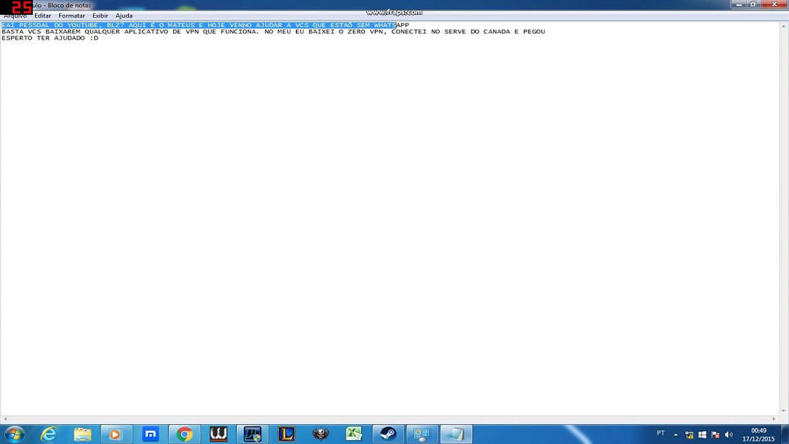The image size is (789, 444).
Task: Open the volume speaker tray icon
Action: click(729, 435)
